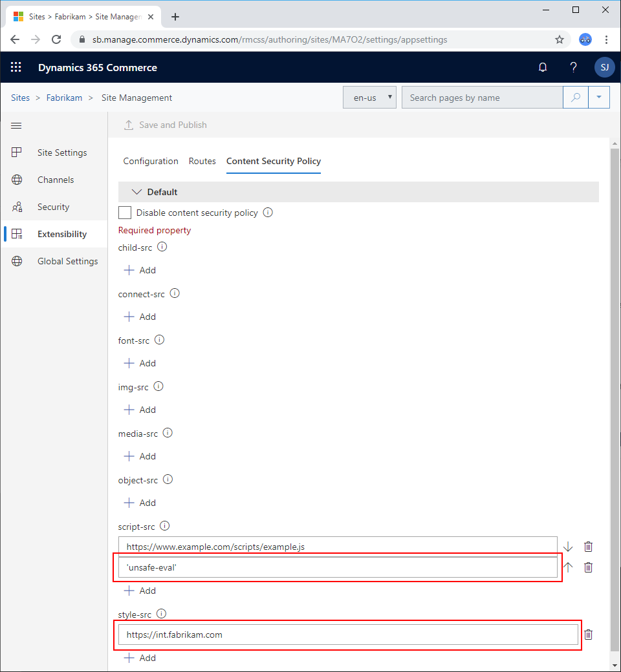
Task: Open the Configuration tab
Action: point(151,161)
